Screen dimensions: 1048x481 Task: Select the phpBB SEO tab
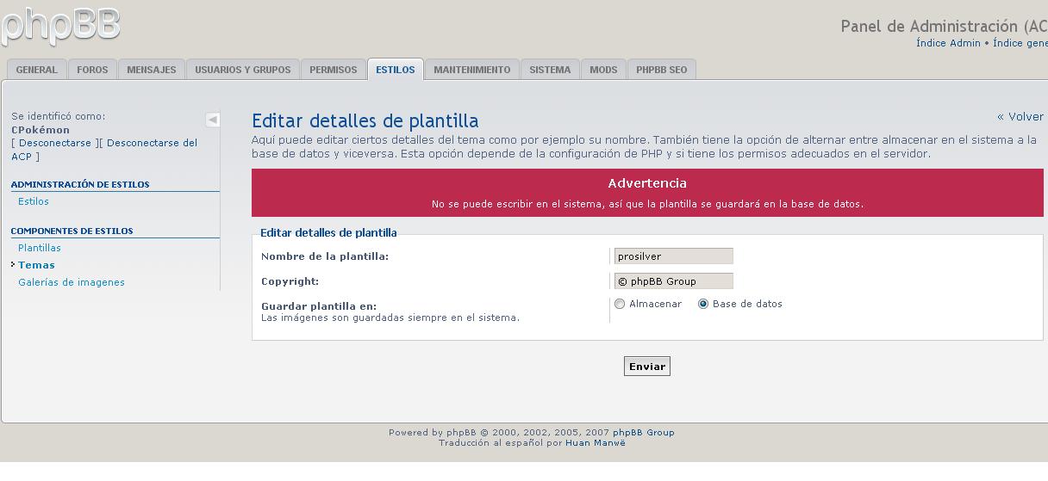click(662, 70)
